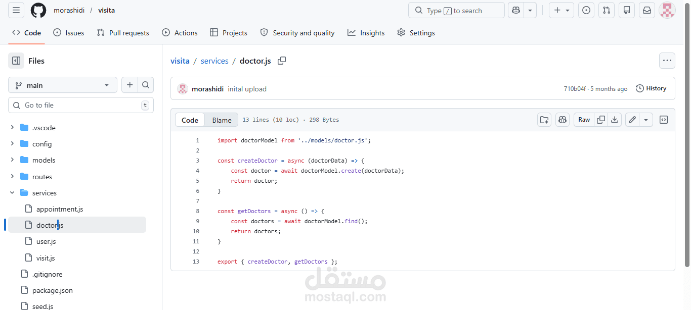Screen dimensions: 691x310
Task: Switch to the Actions tab
Action: (x=180, y=33)
